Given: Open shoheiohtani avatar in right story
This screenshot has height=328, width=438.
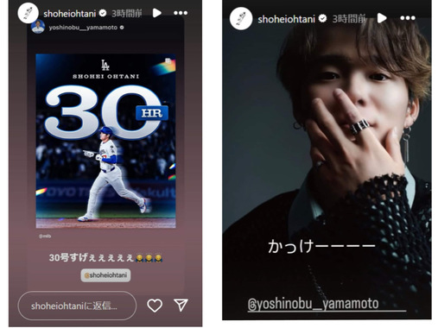Looking at the screenshot, I should coord(241,19).
